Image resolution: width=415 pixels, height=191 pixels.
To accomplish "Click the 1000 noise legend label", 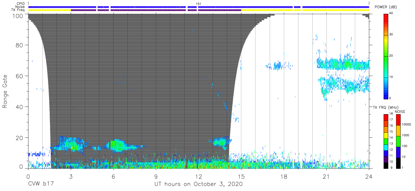I will (x=406, y=135).
